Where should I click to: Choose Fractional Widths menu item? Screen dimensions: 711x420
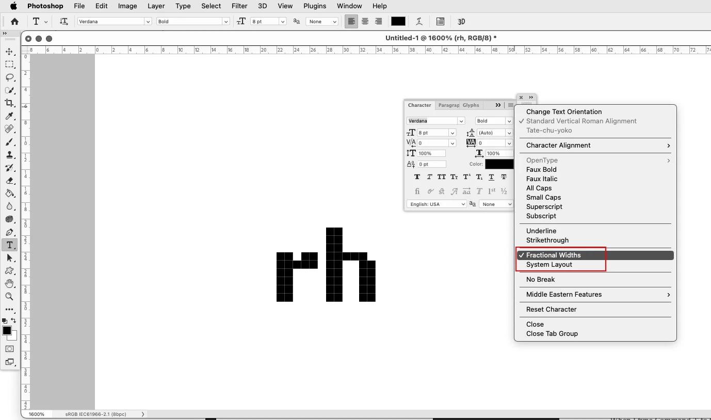pos(595,255)
